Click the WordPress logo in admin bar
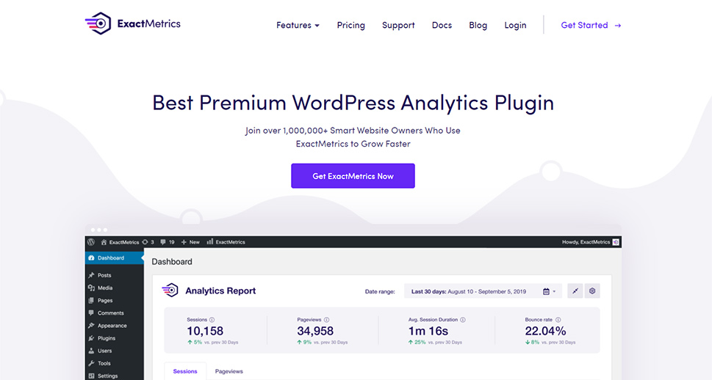Image resolution: width=712 pixels, height=380 pixels. (x=91, y=242)
